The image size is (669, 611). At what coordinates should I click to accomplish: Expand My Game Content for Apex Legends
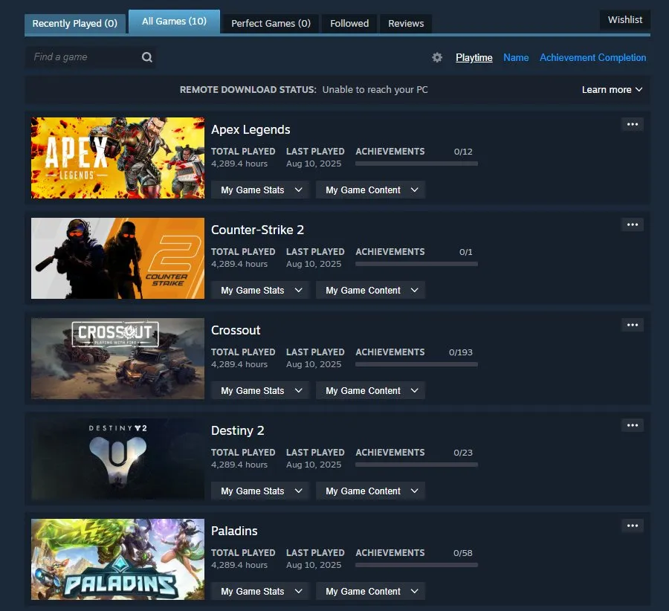click(x=370, y=190)
